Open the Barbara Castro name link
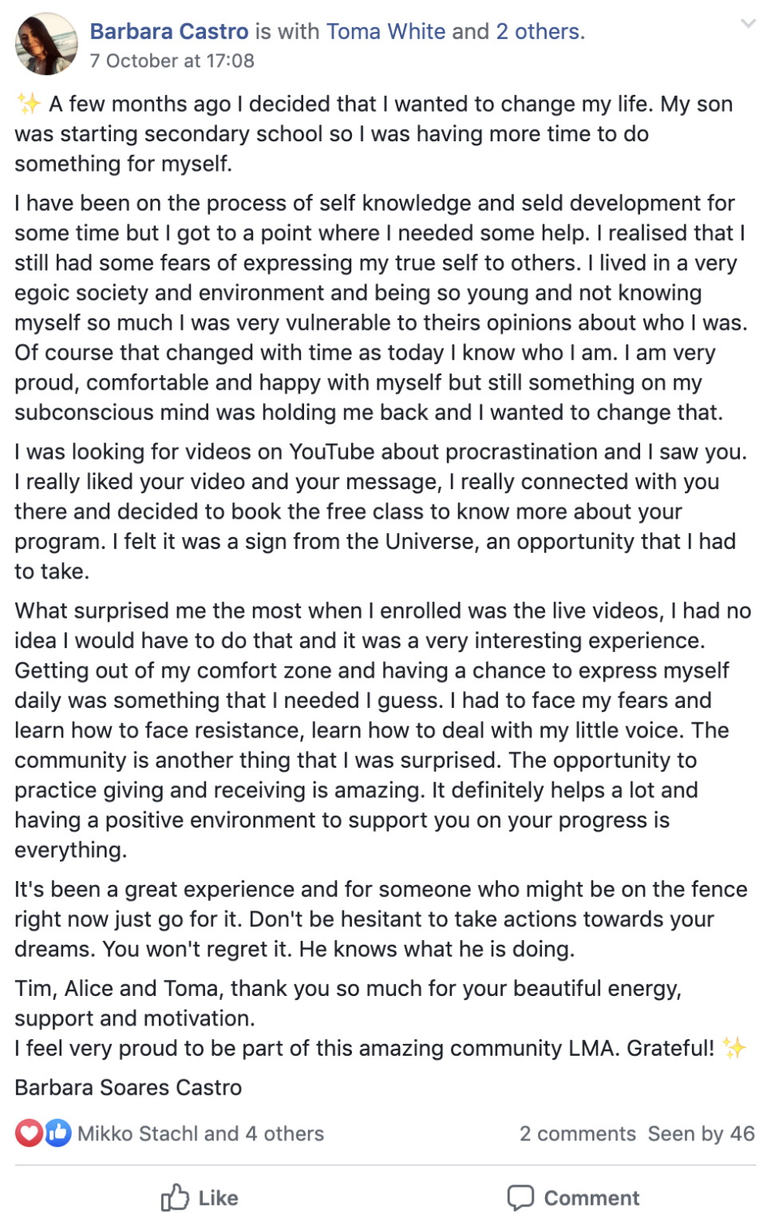771x1221 pixels. coord(169,31)
